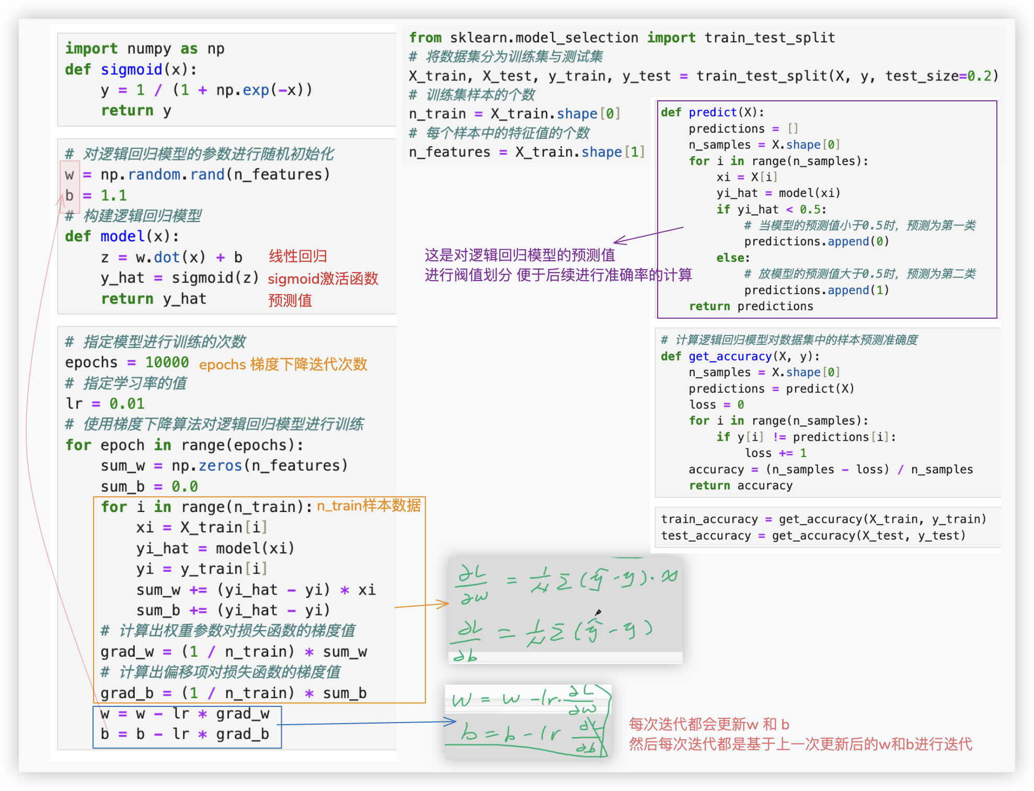This screenshot has width=1034, height=791.
Task: Click the 'lr = 0.01' line
Action: 105,403
